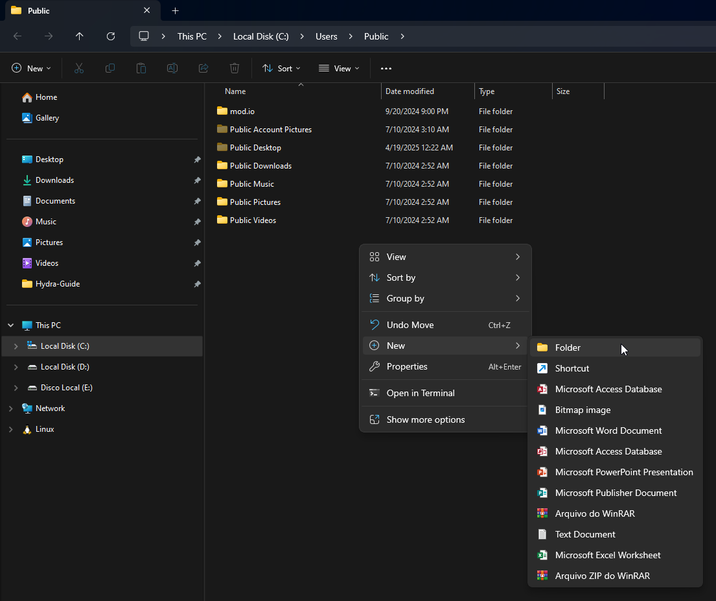
Task: Click the Paste clipboard icon in the toolbar
Action: click(141, 69)
